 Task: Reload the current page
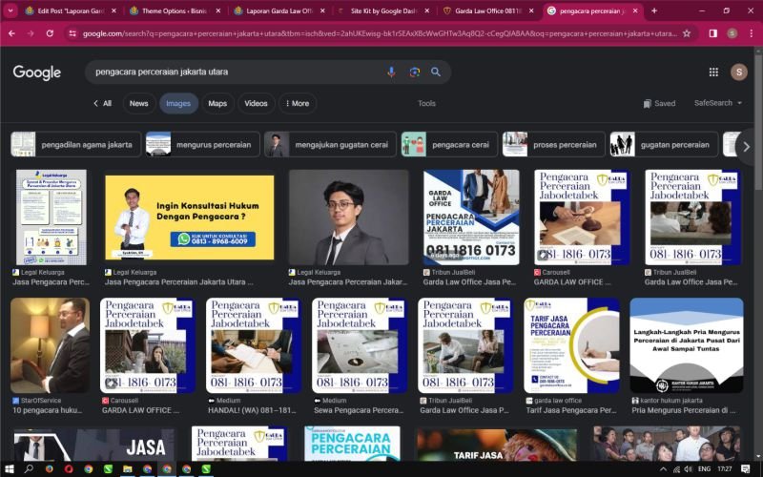pyautogui.click(x=50, y=33)
